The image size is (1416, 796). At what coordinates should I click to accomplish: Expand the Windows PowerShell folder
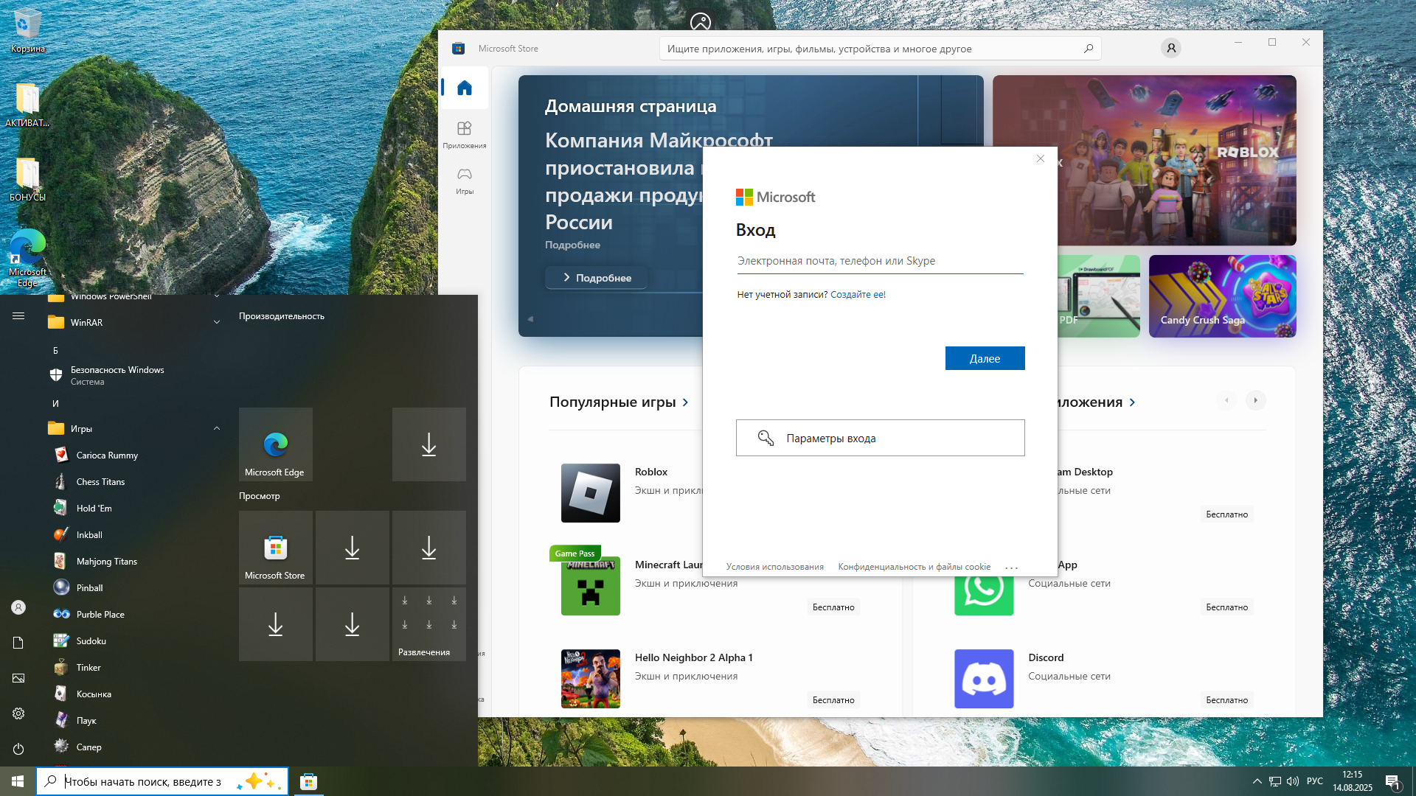pos(217,297)
